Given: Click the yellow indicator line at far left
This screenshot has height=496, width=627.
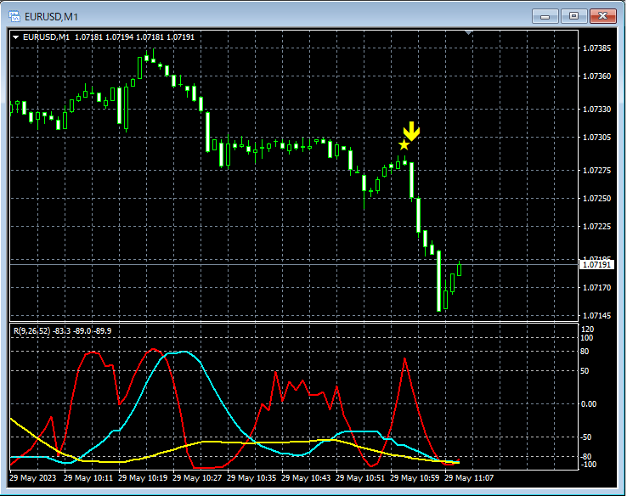Looking at the screenshot, I should 14,421.
